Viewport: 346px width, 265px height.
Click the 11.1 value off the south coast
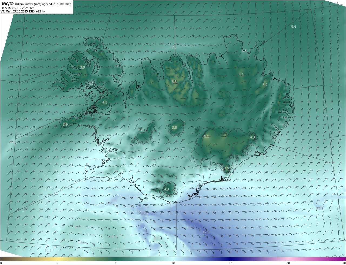[x=114, y=201]
